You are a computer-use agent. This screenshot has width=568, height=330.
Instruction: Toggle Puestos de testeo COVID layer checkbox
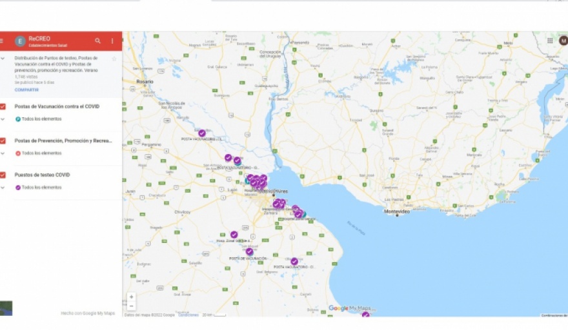3,175
